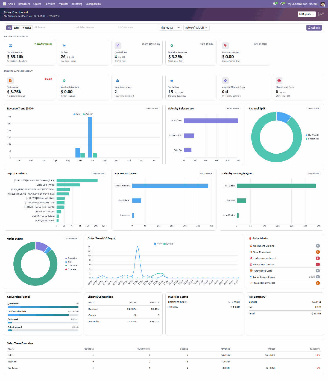This screenshot has width=328, height=381.
Task: Click the Large Discount Lines tags icon
Action: tap(251, 277)
